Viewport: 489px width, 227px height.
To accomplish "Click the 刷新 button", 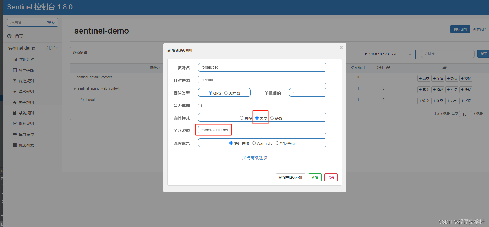I will 483,54.
